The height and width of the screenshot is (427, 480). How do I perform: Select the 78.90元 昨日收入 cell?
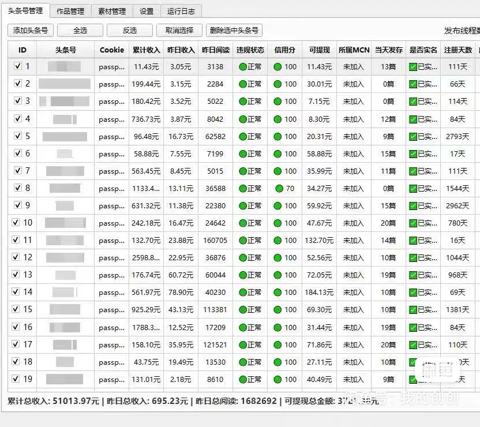181,293
